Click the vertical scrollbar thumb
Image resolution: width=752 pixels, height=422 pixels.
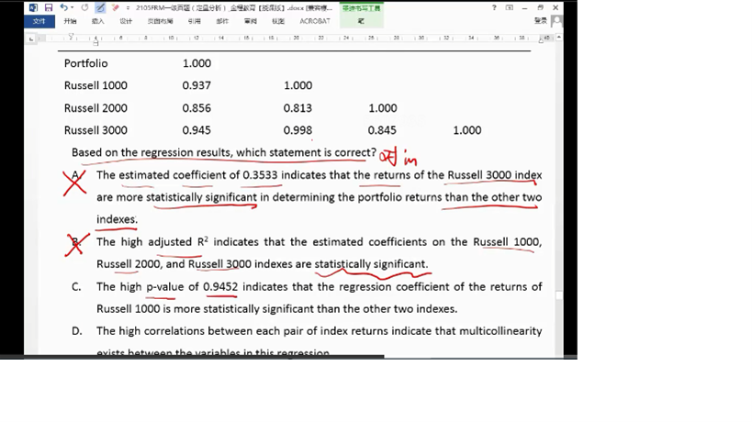pos(559,295)
